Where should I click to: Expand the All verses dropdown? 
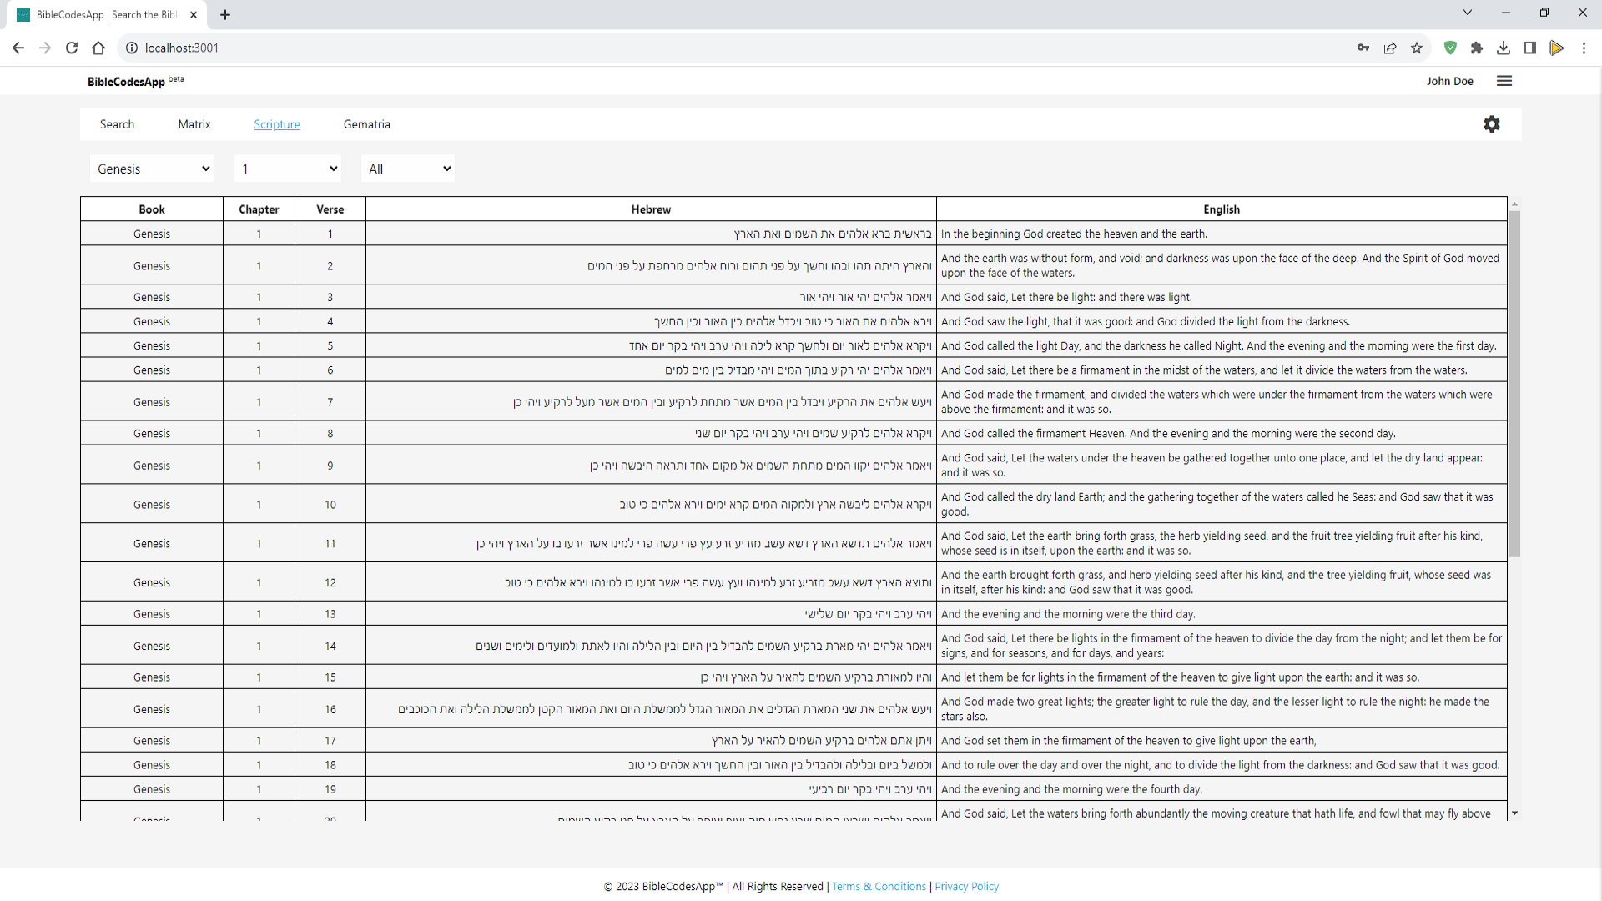[408, 169]
